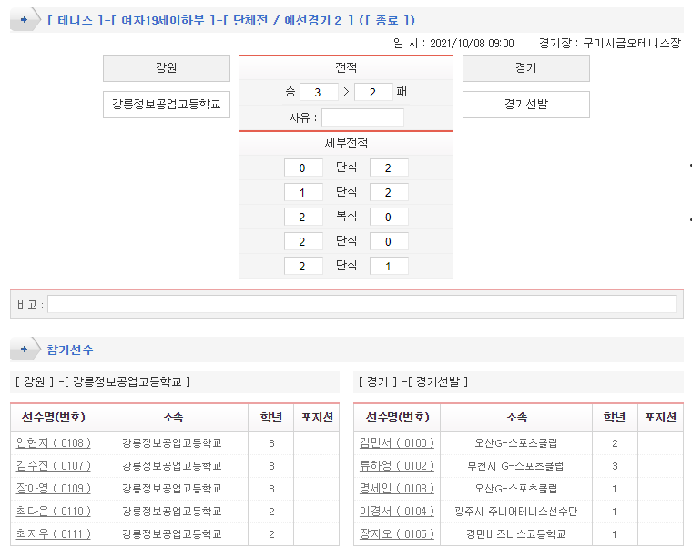
Task: Click the 세부전적 header label
Action: coord(346,143)
